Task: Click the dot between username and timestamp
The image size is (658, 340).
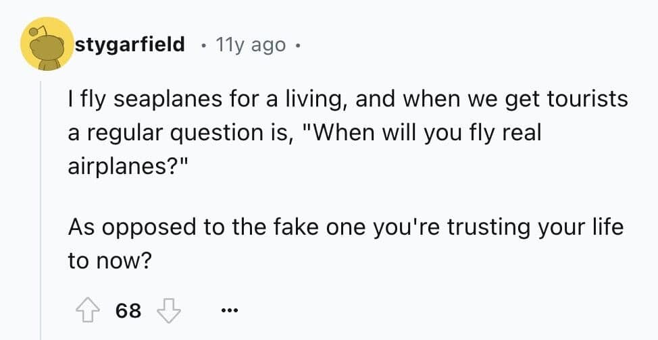Action: (204, 45)
